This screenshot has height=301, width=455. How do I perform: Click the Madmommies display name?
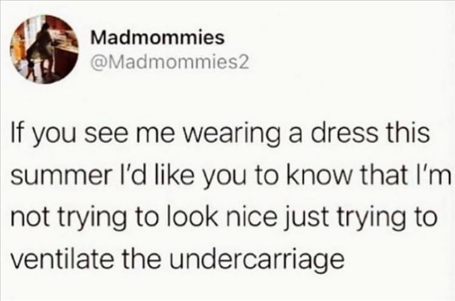[158, 38]
